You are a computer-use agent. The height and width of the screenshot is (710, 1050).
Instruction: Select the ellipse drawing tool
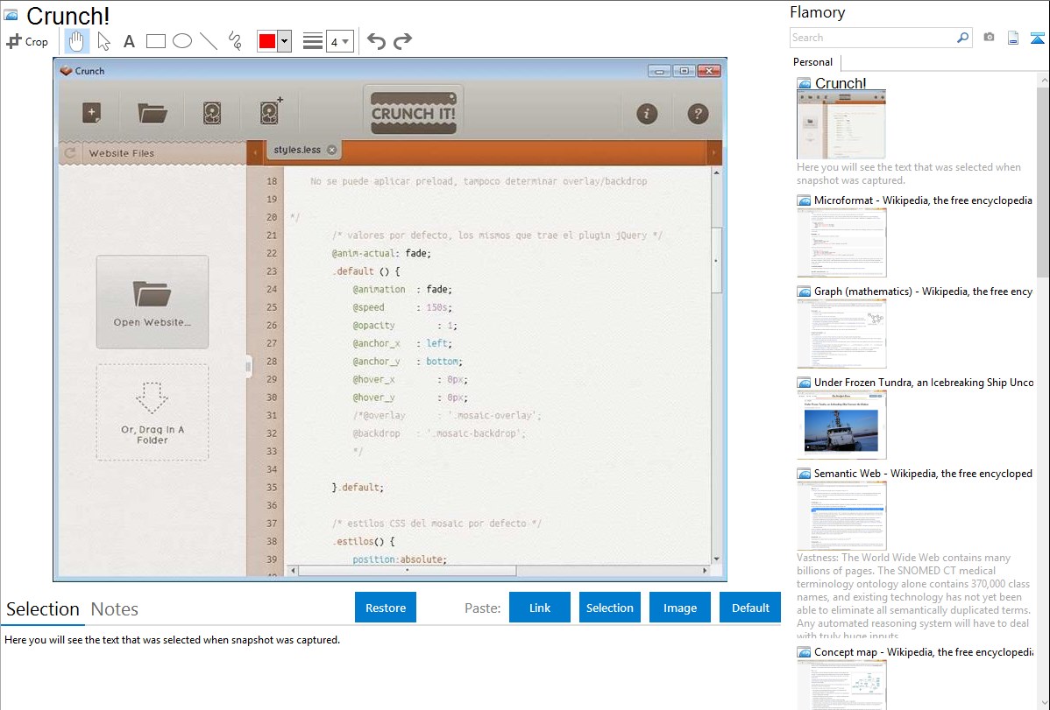tap(182, 41)
